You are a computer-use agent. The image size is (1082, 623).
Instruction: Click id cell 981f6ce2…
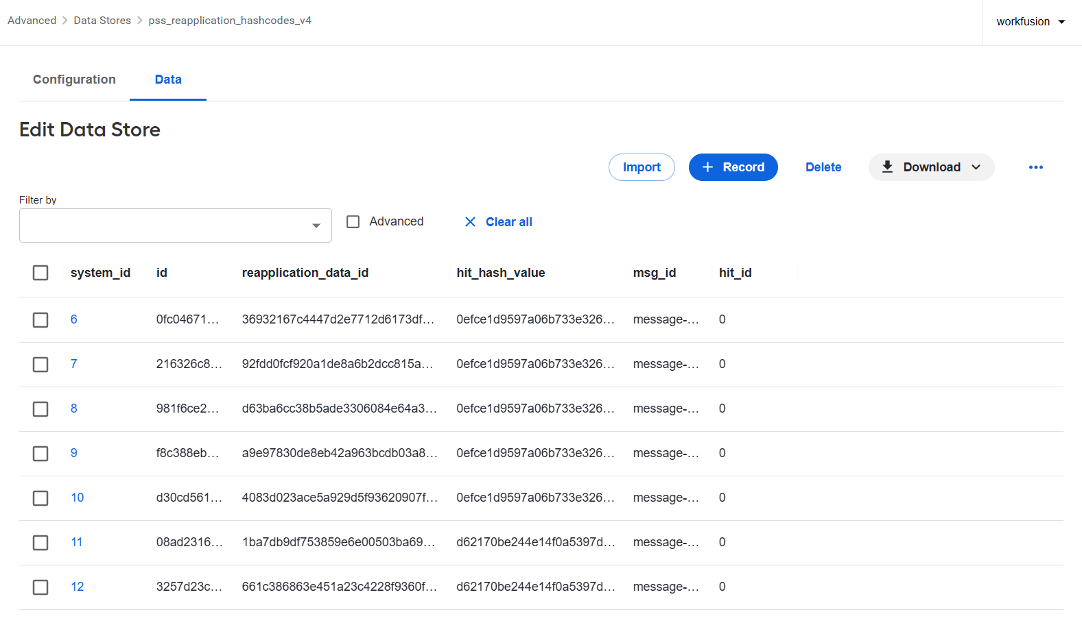point(187,408)
